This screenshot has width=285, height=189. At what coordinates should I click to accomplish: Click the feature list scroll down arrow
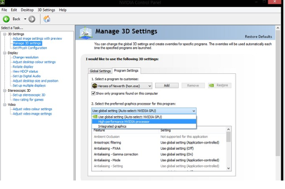point(228,169)
